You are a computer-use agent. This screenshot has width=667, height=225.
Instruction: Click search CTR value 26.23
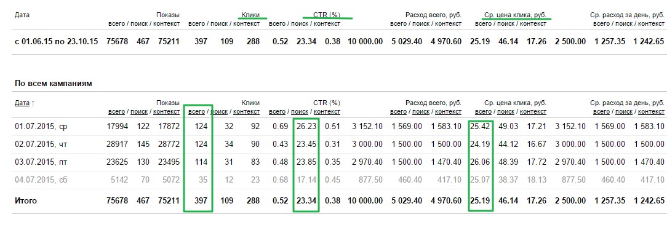pyautogui.click(x=306, y=127)
